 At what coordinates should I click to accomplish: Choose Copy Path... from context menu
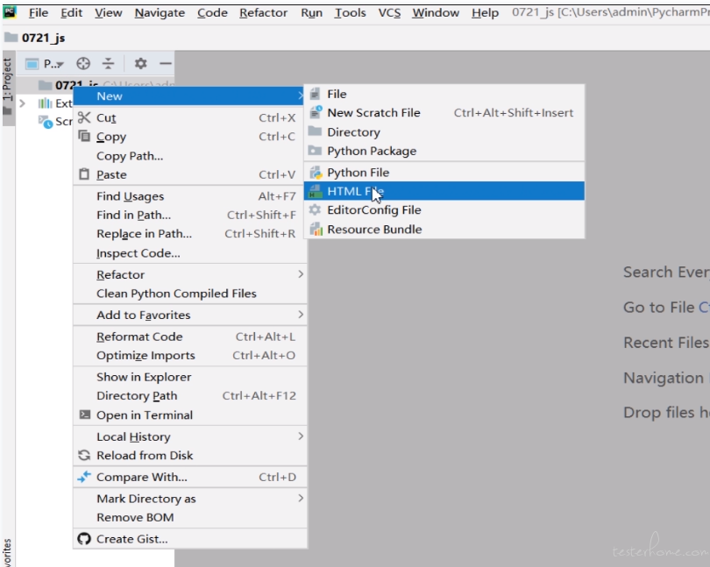(x=189, y=156)
